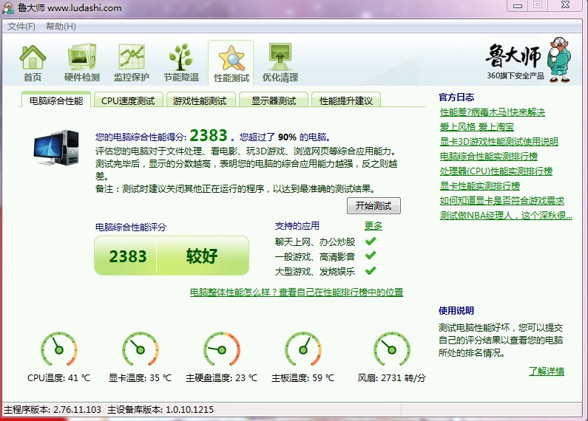Screen dimensions: 588x421
Task: Click the 支持的应用 heading
Action: tap(297, 226)
